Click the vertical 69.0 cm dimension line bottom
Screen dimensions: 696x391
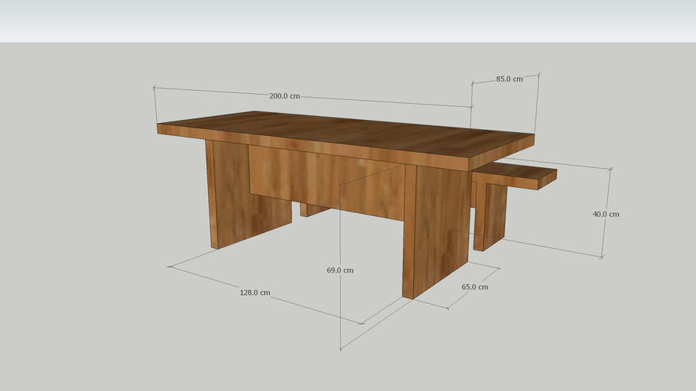click(340, 348)
